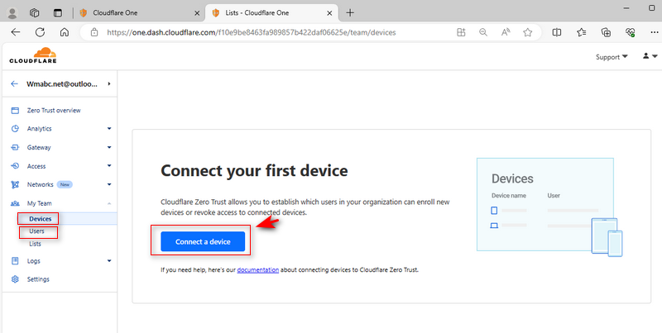This screenshot has width=662, height=333.
Task: Select Lists under My Team
Action: 35,244
